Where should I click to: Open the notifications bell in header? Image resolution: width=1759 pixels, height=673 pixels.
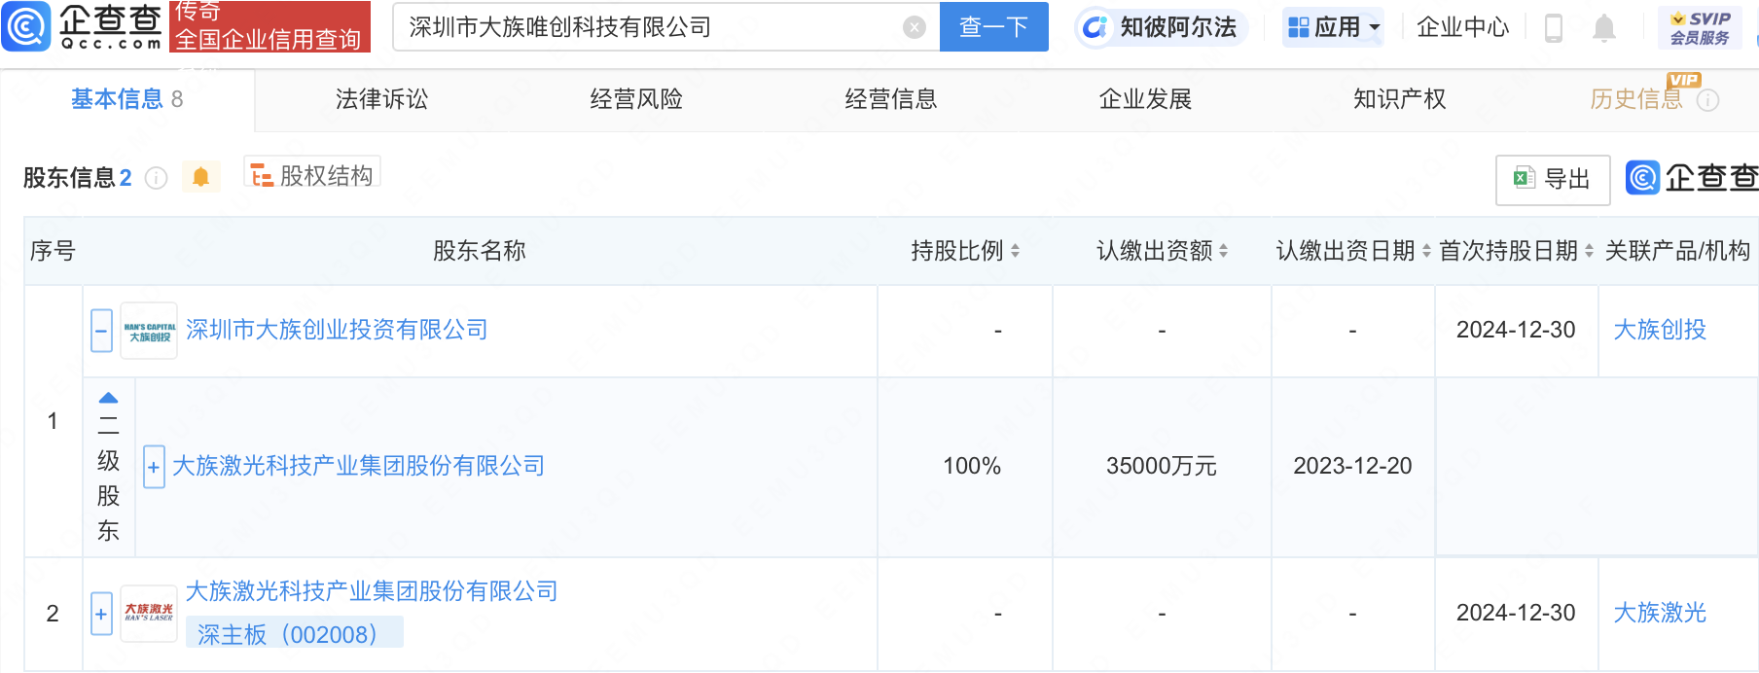click(x=1604, y=28)
